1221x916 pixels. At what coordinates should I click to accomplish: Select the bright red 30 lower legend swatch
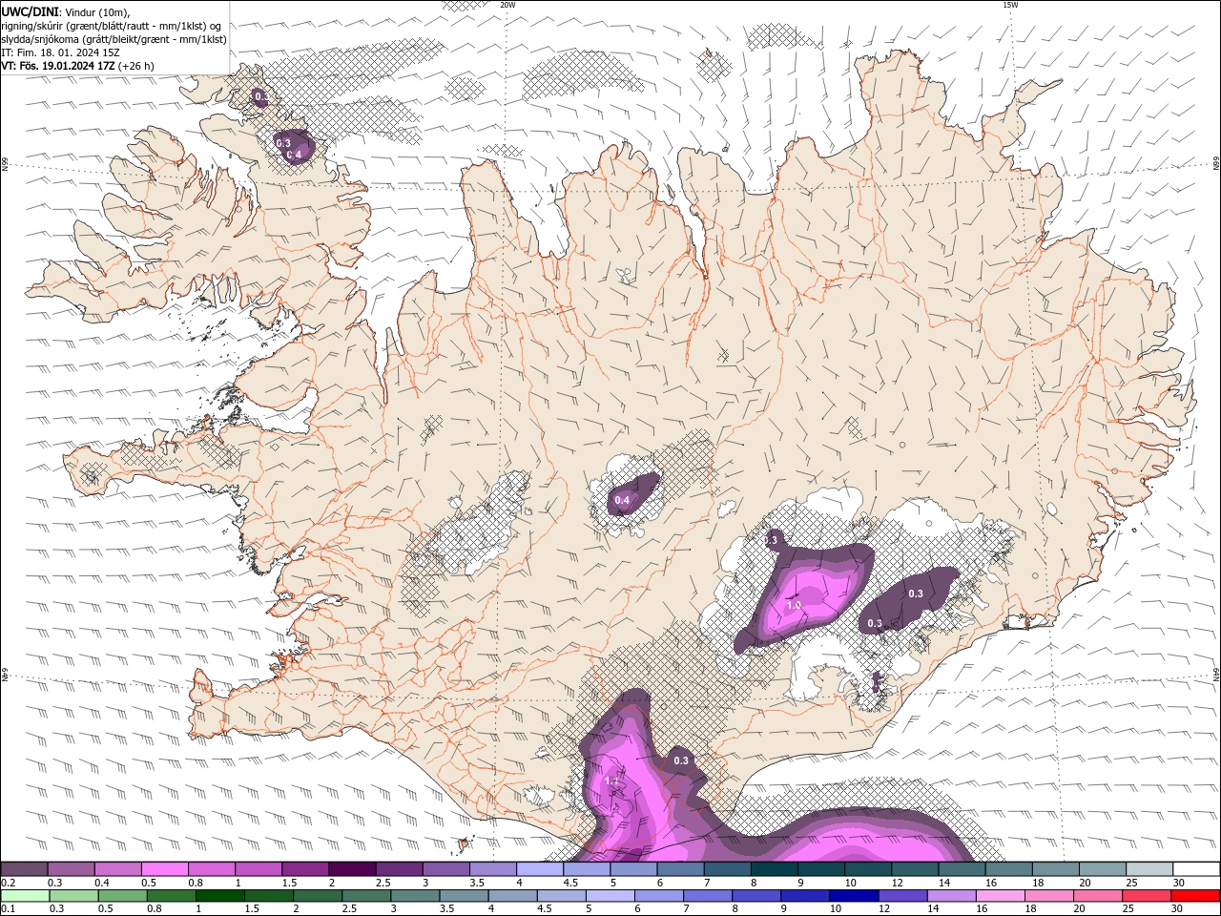pos(1195,896)
